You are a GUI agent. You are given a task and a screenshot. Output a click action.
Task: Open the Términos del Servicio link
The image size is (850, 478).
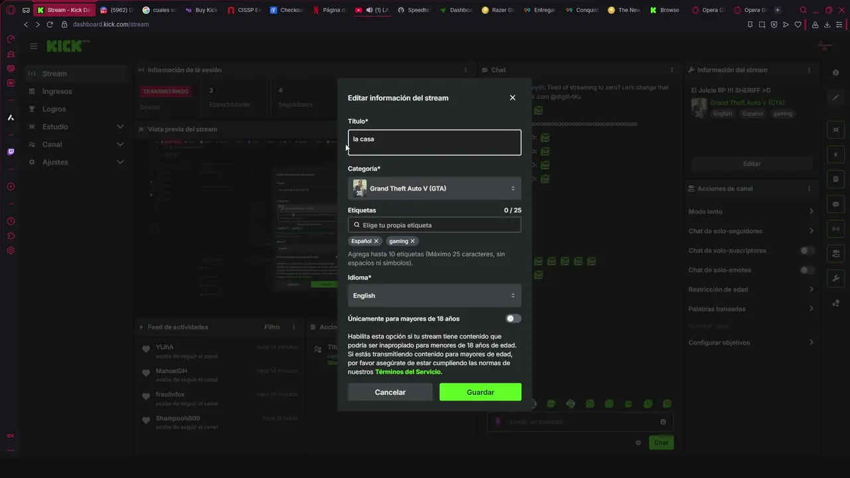point(408,372)
